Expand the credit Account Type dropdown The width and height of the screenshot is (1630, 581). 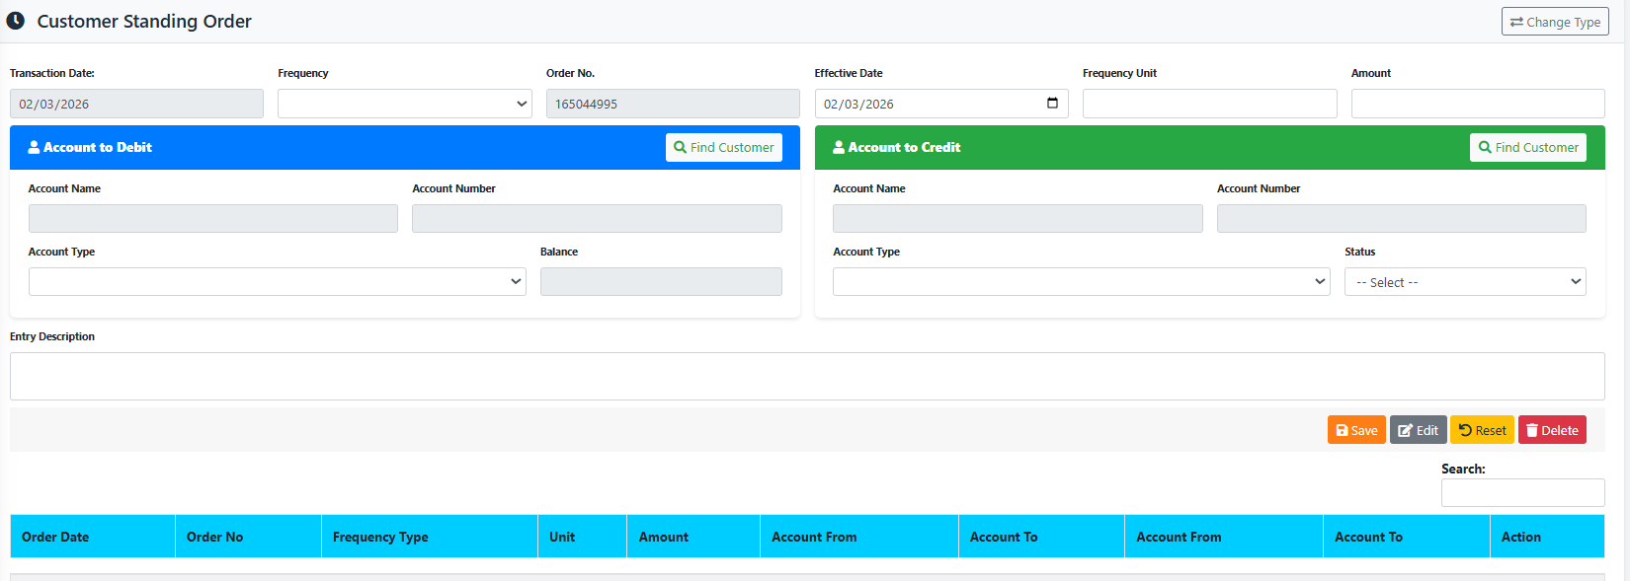pyautogui.click(x=1081, y=282)
